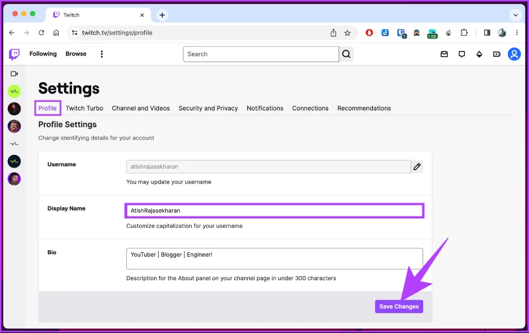Viewport: 529px width, 333px height.
Task: Close the Twitch browser tab
Action: click(142, 15)
